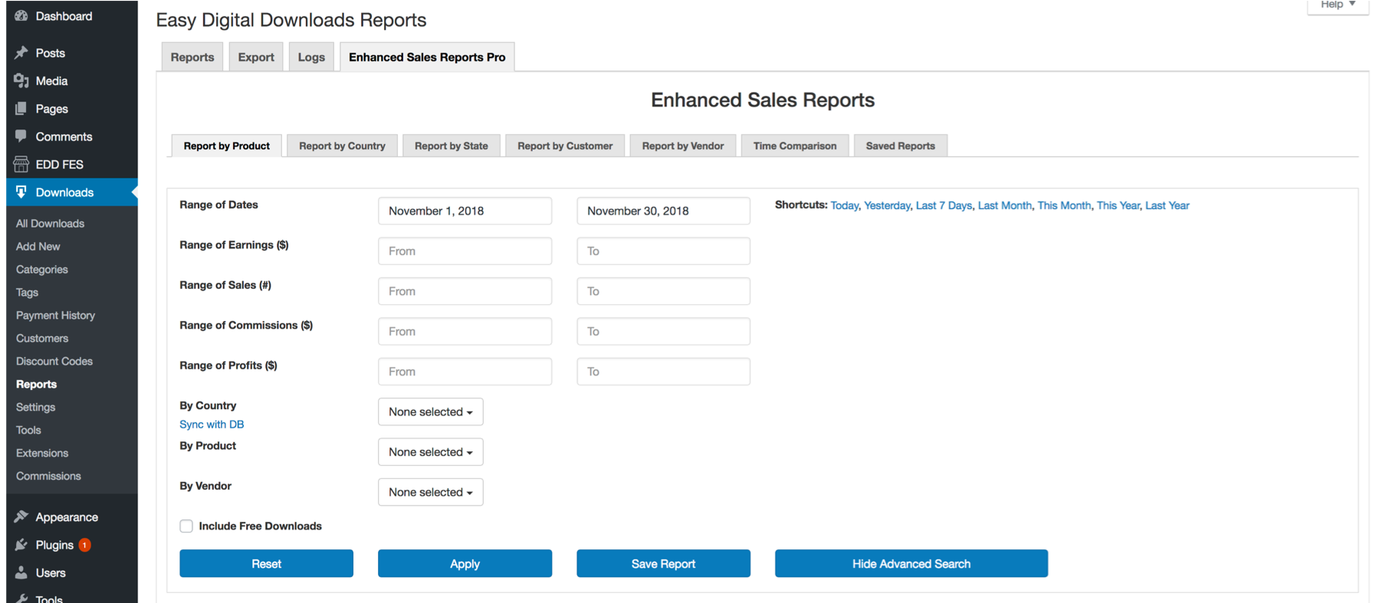This screenshot has height=603, width=1386.
Task: Open Add New submenu item
Action: click(x=38, y=247)
